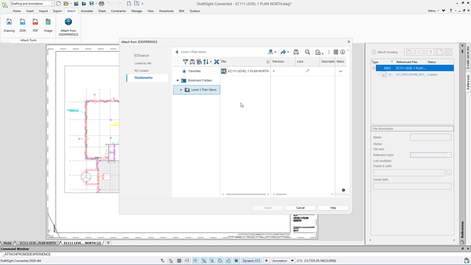Click the Print icon in quick access toolbar
The image size is (471, 265).
(101, 4)
